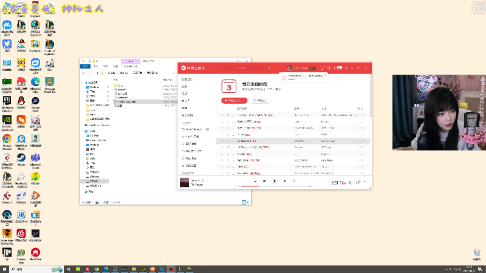Click the now playing album thumbnail
Viewport: 486px width, 273px height.
(x=185, y=183)
